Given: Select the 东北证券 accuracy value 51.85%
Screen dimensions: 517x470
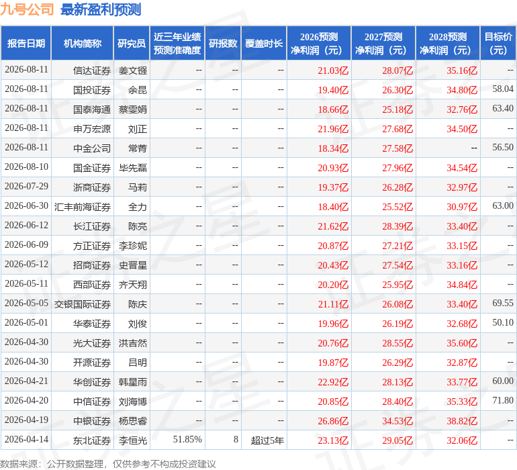Looking at the screenshot, I should click(x=187, y=440).
